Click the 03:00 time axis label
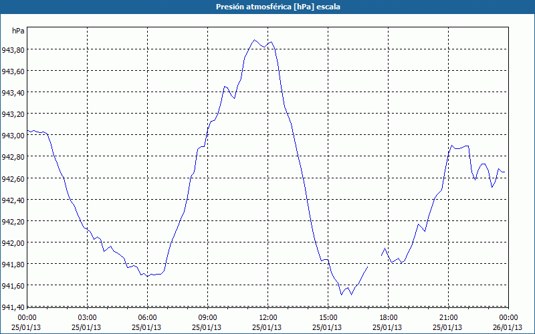The height and width of the screenshot is (334, 535). 87,318
